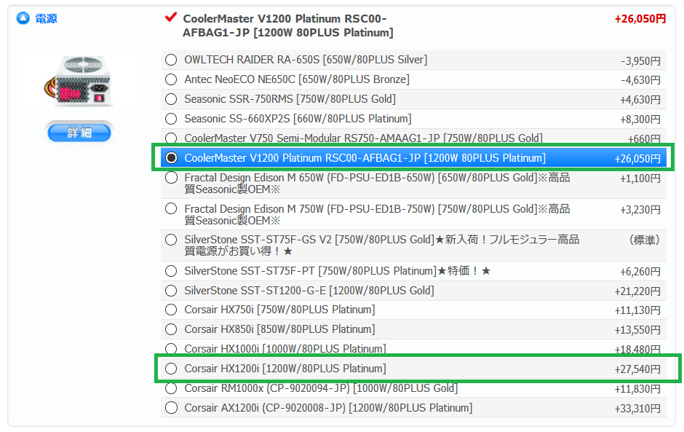Select the CoolerMaster V1200 Platinum radio
The image size is (684, 432).
(171, 157)
